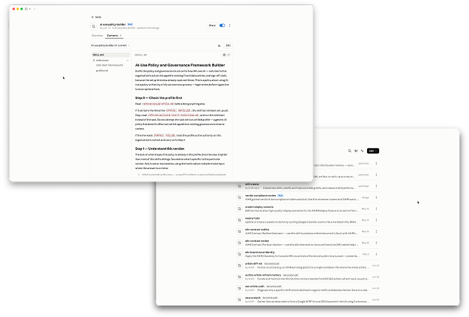Click the Edit button
The width and height of the screenshot is (469, 317).
click(x=228, y=45)
